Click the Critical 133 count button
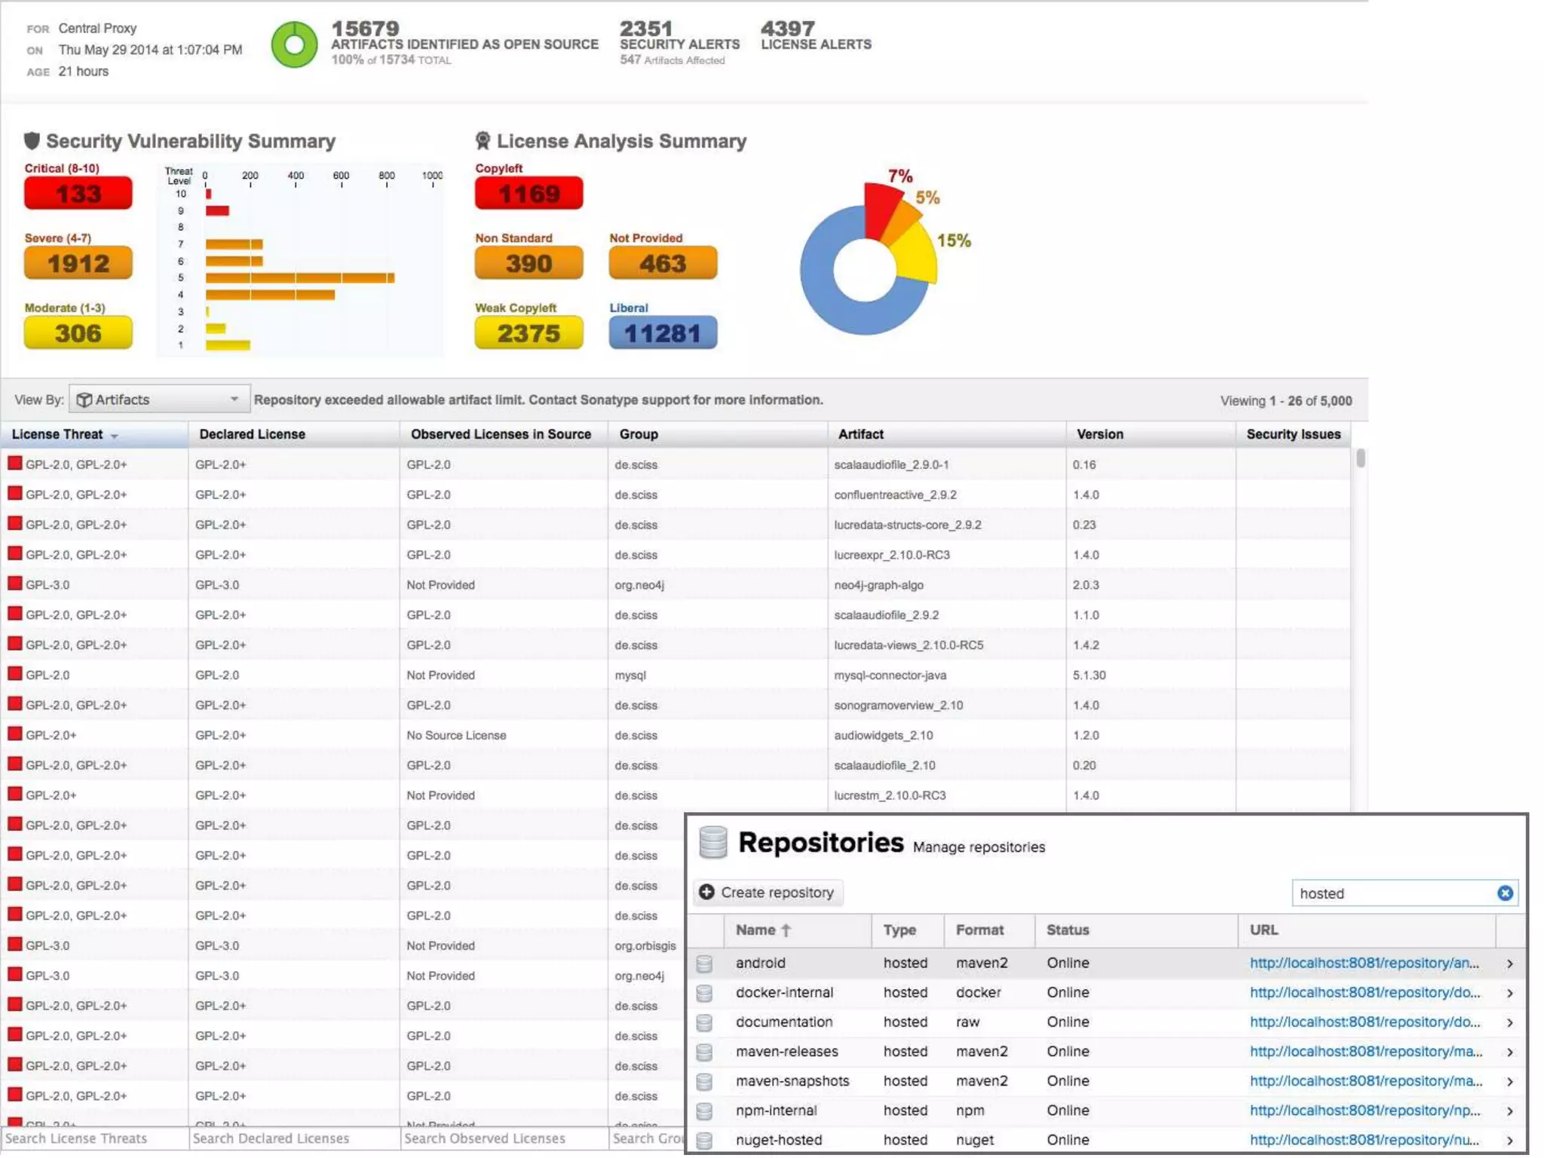The width and height of the screenshot is (1544, 1158). 78,194
